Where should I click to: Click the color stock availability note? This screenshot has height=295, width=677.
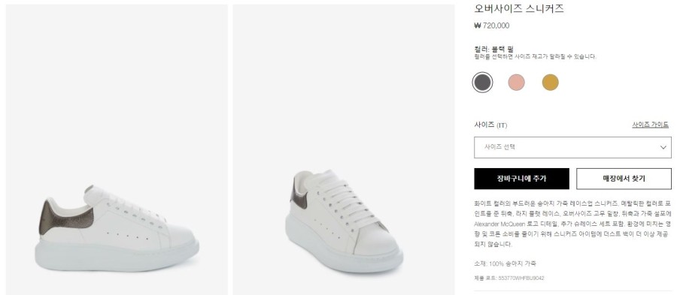click(x=536, y=56)
